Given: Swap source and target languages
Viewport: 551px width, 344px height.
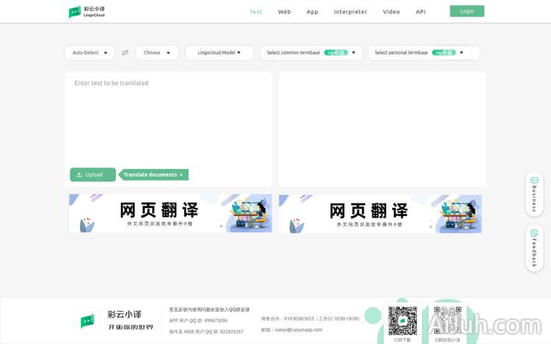Looking at the screenshot, I should click(125, 53).
